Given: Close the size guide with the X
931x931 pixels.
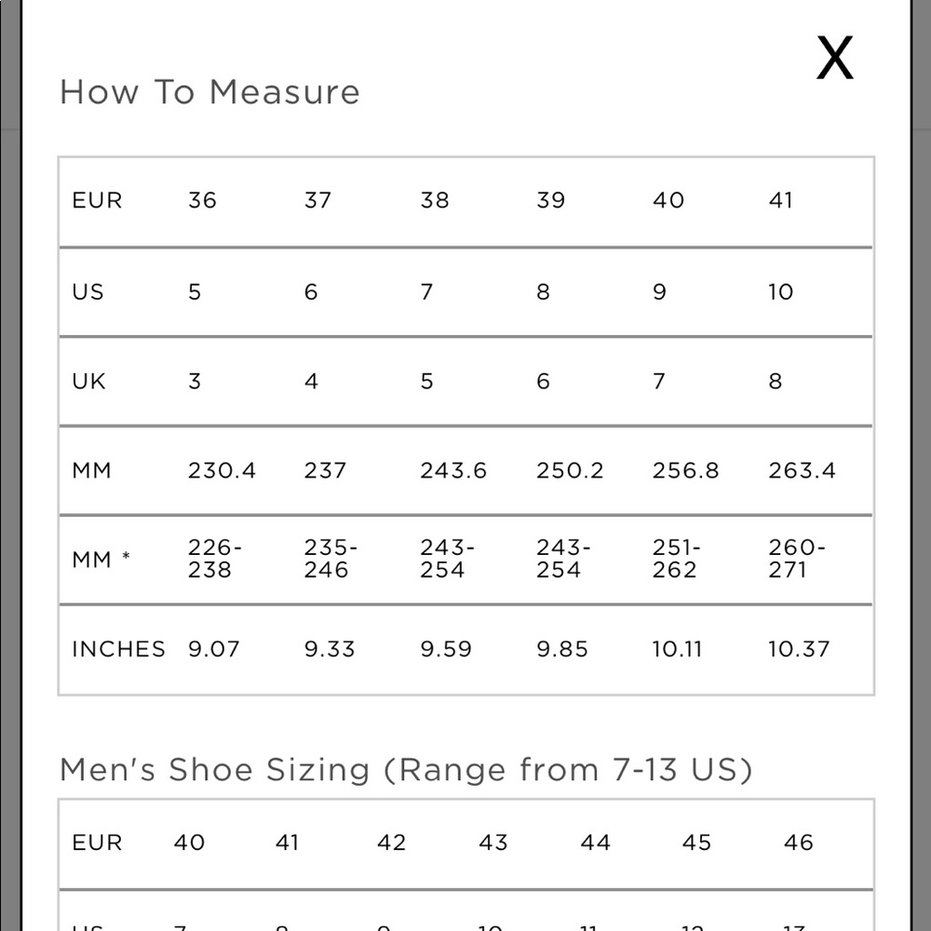Looking at the screenshot, I should [835, 58].
